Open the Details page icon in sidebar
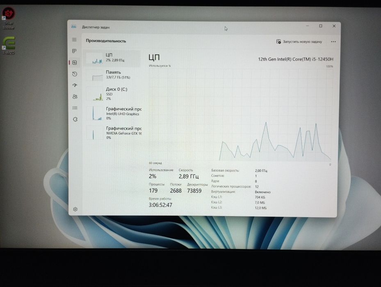The height and width of the screenshot is (287, 381). [75, 108]
